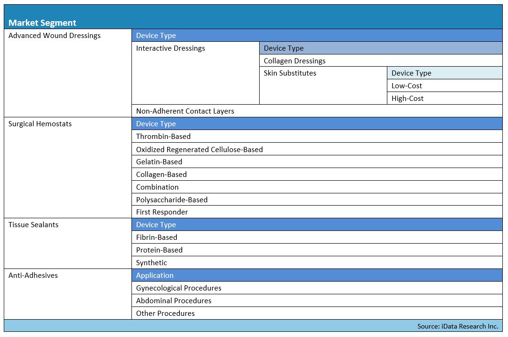Click the Fibrin-Based row
The image size is (508, 337).
317,237
